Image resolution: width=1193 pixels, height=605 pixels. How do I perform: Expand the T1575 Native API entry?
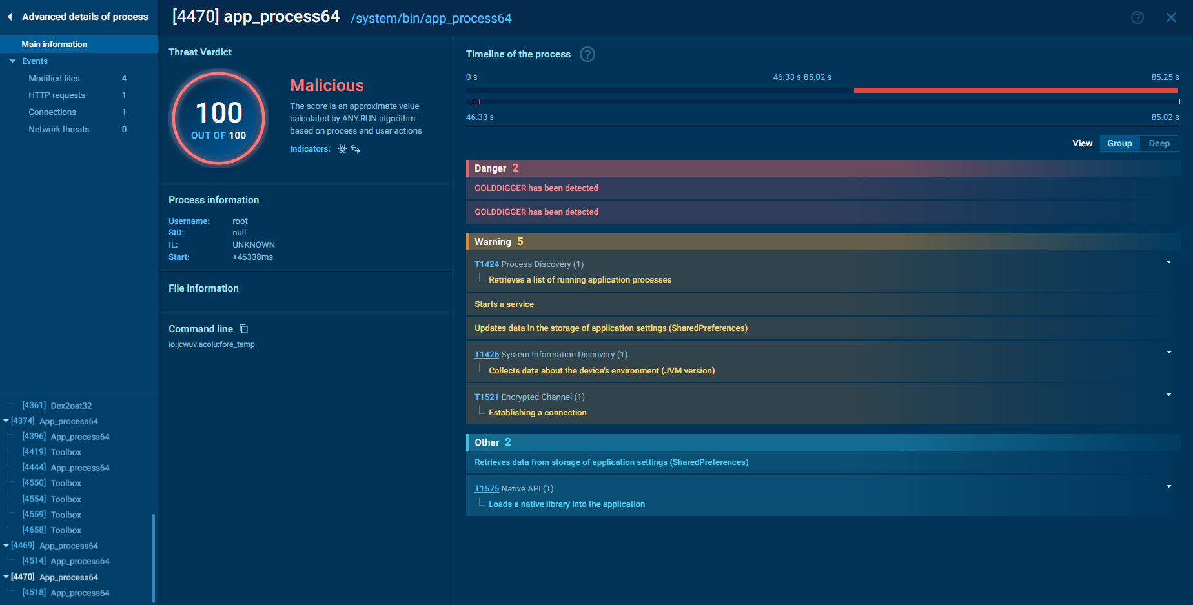tap(1168, 486)
